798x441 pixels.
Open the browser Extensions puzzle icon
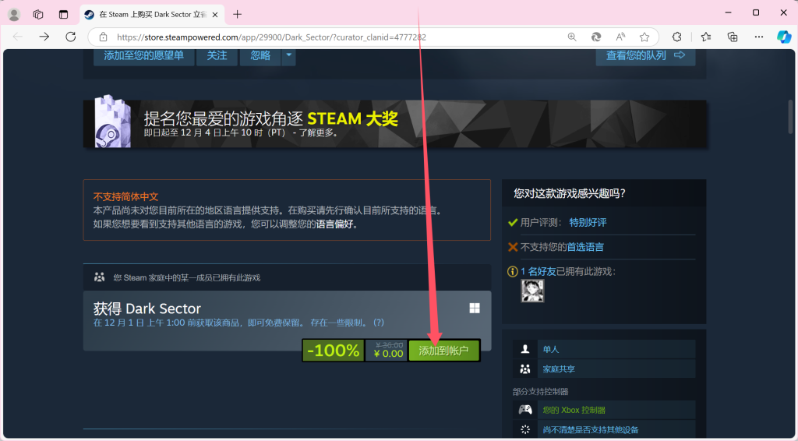[x=677, y=37]
